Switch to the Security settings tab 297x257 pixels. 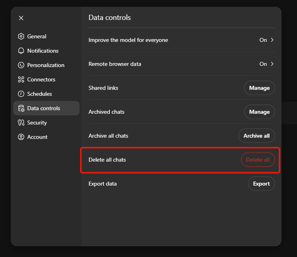37,123
